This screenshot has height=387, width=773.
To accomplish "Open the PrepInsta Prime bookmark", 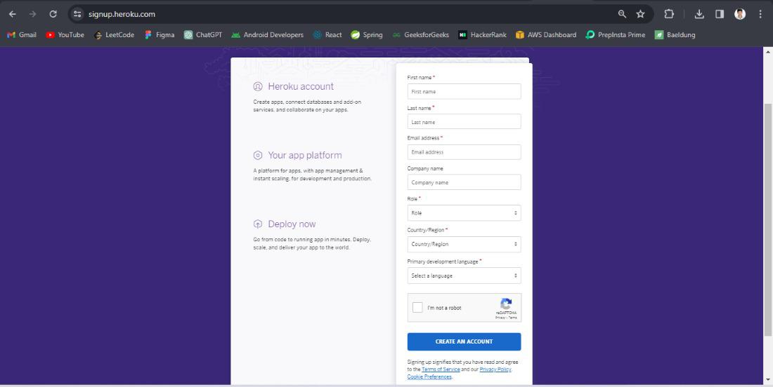I will coord(616,35).
